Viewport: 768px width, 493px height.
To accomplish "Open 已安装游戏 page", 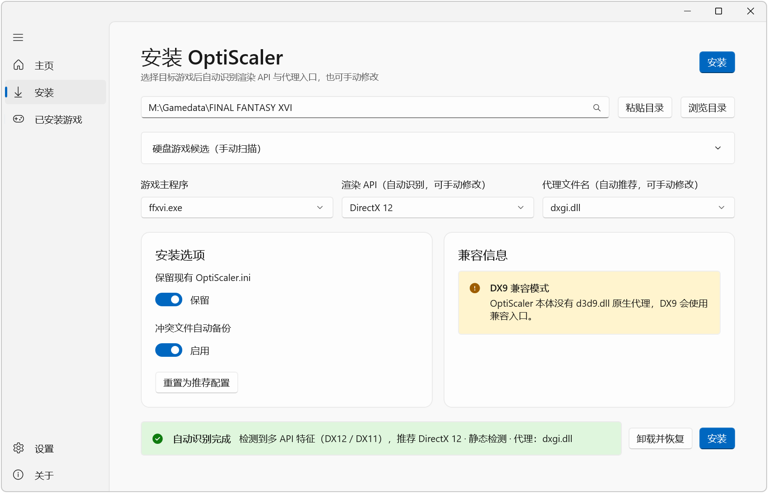I will (55, 120).
